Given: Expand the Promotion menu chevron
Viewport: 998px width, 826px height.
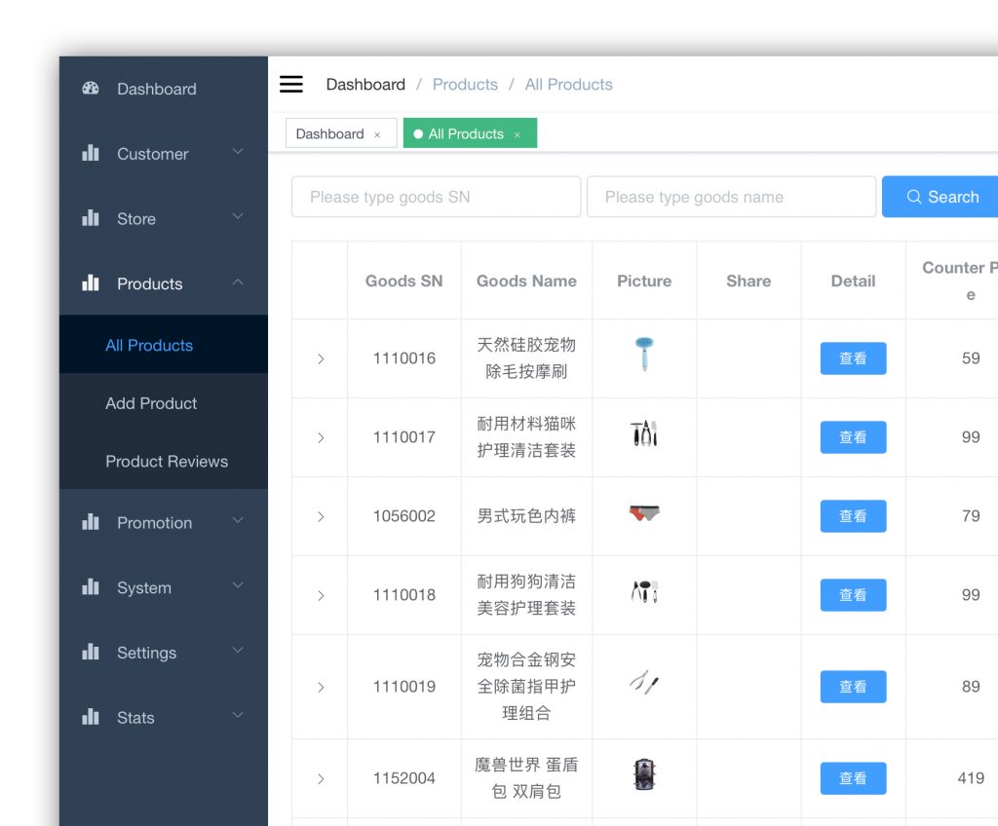Looking at the screenshot, I should pyautogui.click(x=238, y=520).
